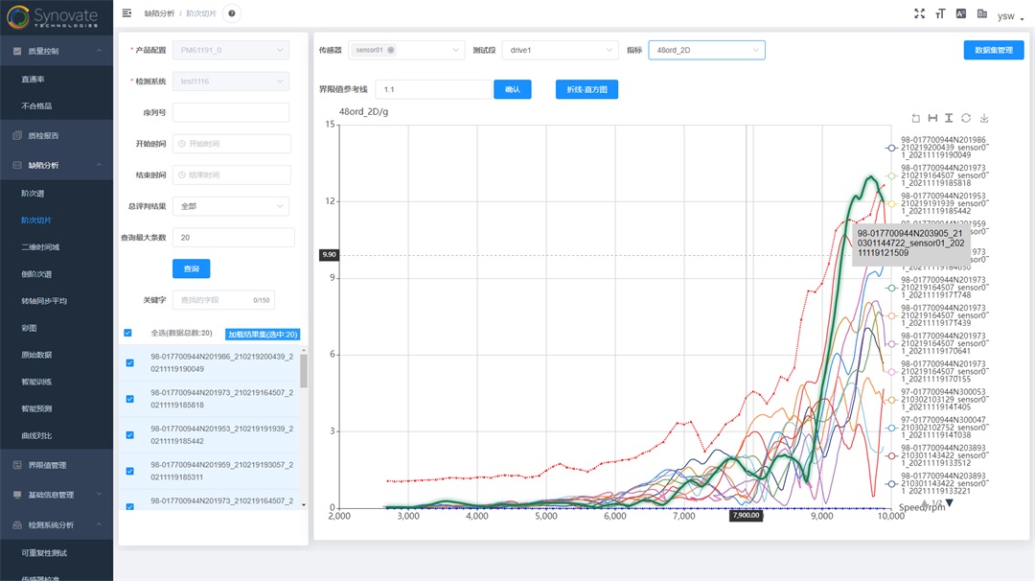
Task: Click the chart download icon
Action: (x=983, y=118)
